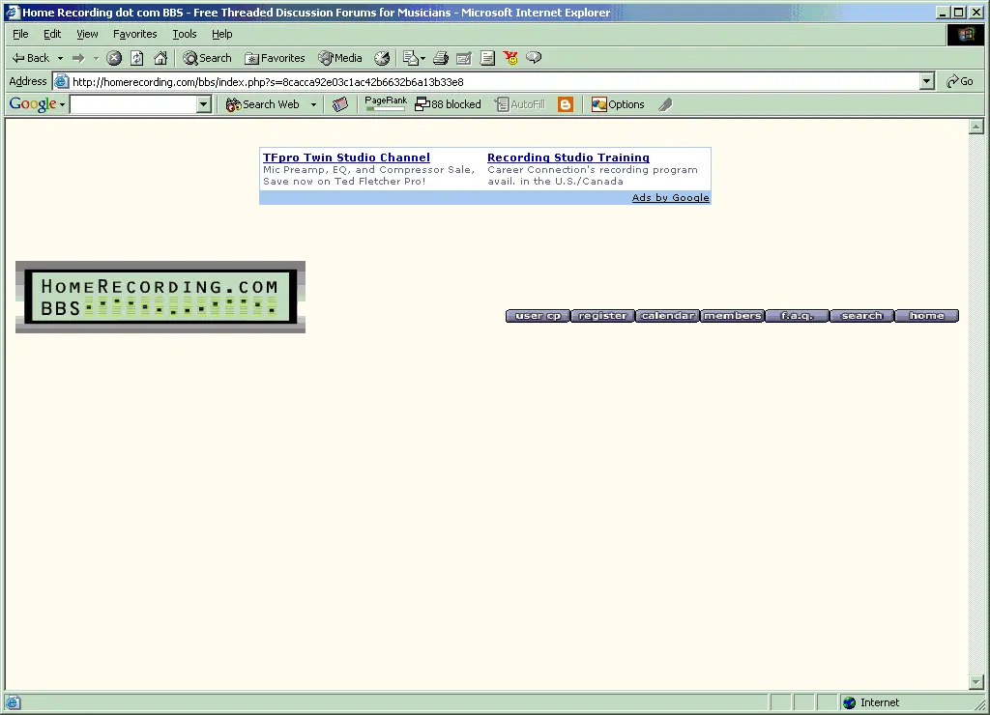The width and height of the screenshot is (990, 715).
Task: Open the Media pane
Action: pyautogui.click(x=340, y=58)
